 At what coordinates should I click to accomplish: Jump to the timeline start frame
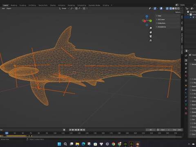click(70, 130)
